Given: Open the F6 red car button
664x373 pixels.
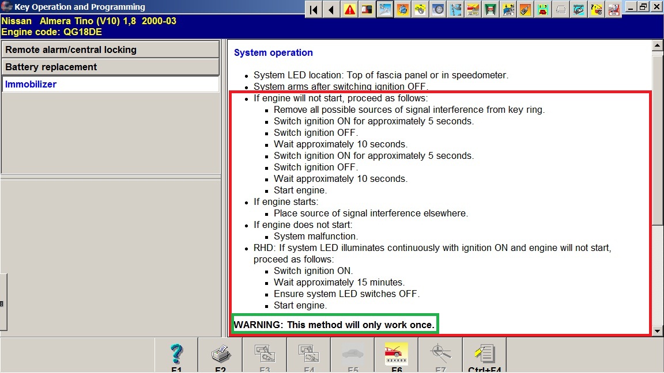Looking at the screenshot, I should 397,355.
